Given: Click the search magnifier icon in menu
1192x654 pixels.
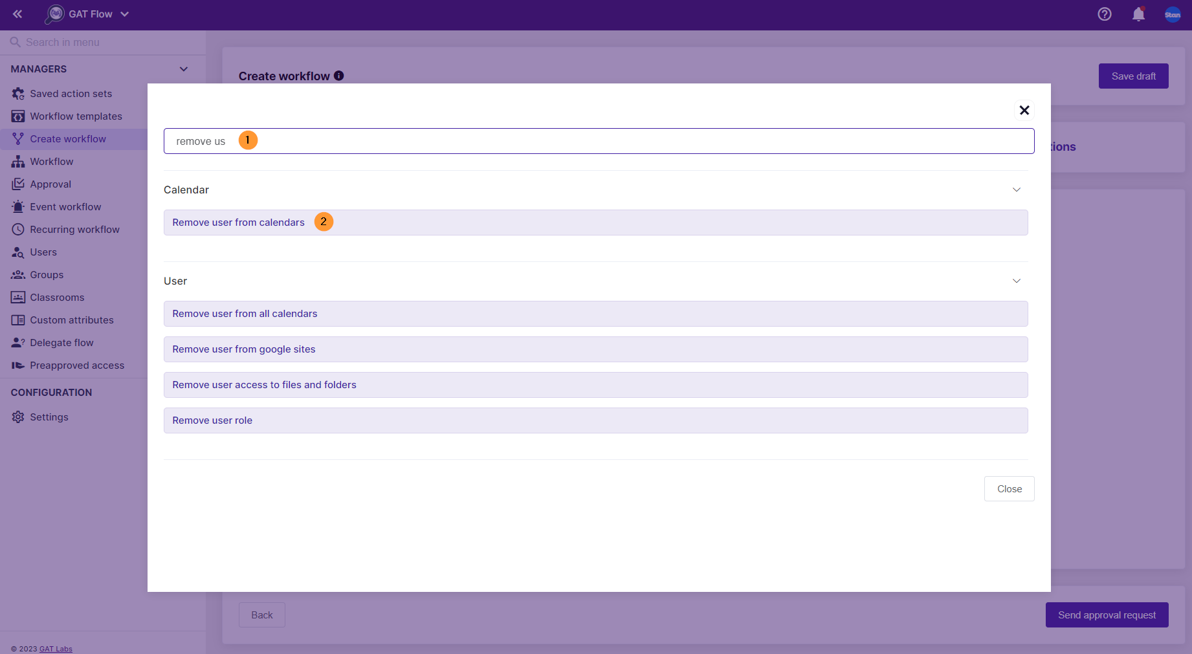Looking at the screenshot, I should tap(15, 42).
